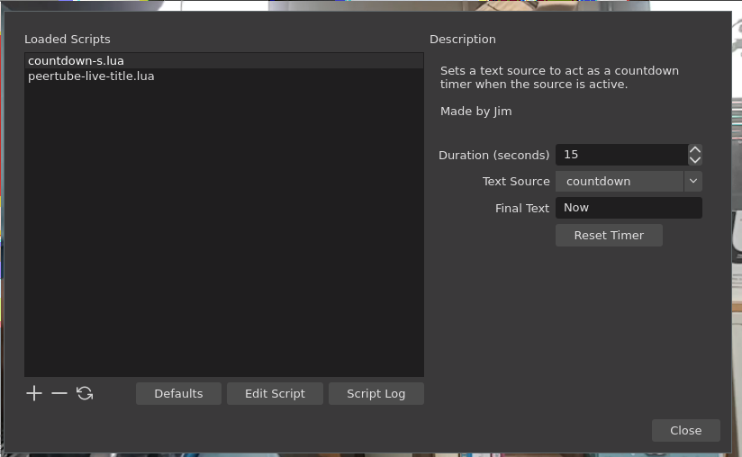Screen dimensions: 742x457
Task: Click the Text Source label
Action: (516, 181)
